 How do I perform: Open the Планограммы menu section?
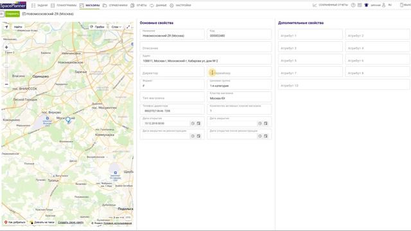click(x=64, y=5)
